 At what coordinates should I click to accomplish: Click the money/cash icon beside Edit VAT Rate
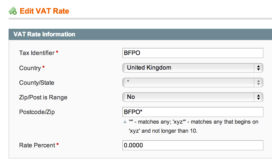coord(13,11)
